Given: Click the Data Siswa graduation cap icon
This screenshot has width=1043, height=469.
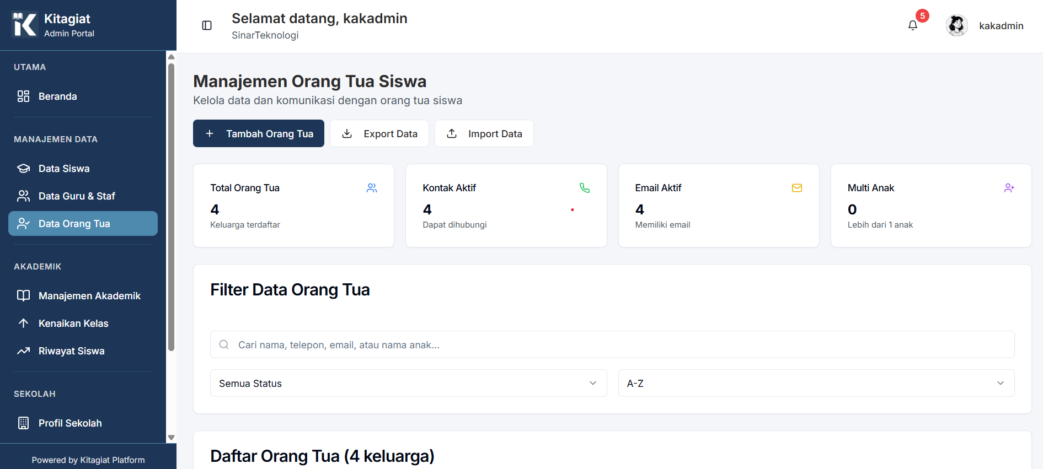Looking at the screenshot, I should 23,169.
